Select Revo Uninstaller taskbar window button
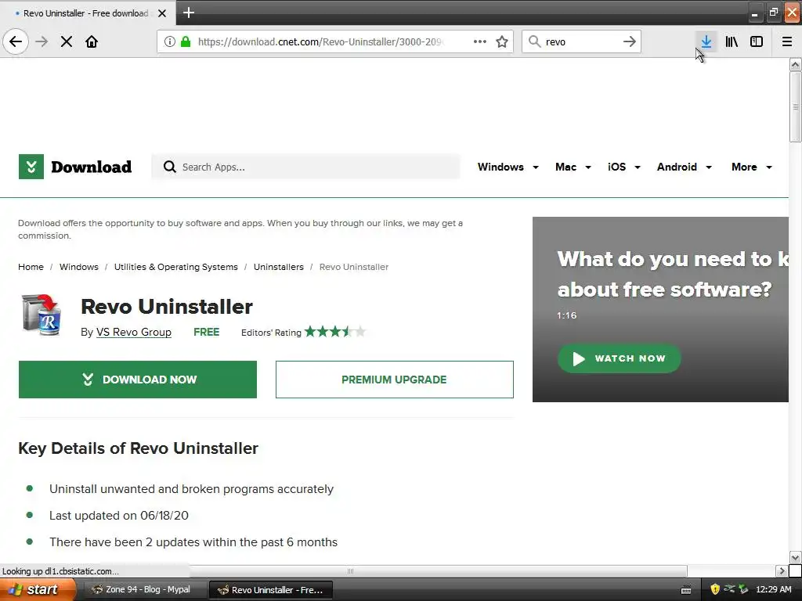This screenshot has height=601, width=802. coord(271,590)
